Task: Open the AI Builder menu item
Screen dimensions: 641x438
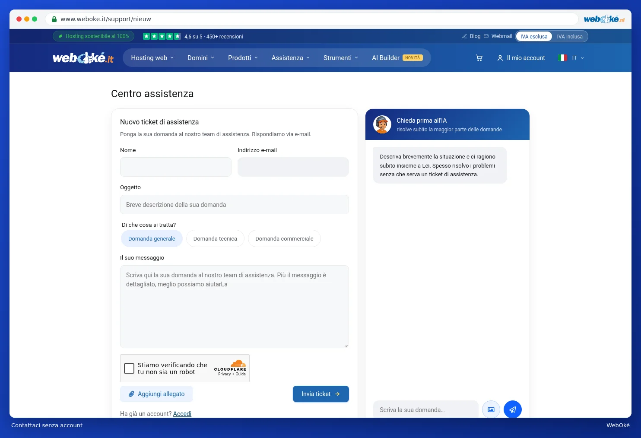Action: (397, 58)
